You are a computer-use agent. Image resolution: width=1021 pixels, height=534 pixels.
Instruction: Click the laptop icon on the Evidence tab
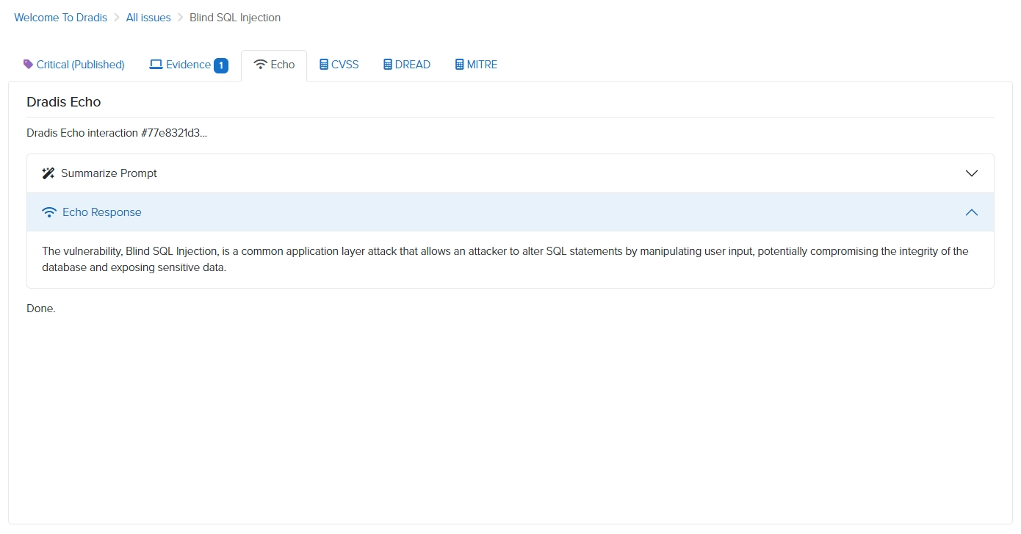point(155,65)
